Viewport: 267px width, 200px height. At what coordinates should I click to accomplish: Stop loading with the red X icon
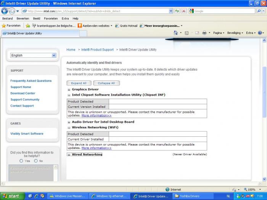point(184,11)
